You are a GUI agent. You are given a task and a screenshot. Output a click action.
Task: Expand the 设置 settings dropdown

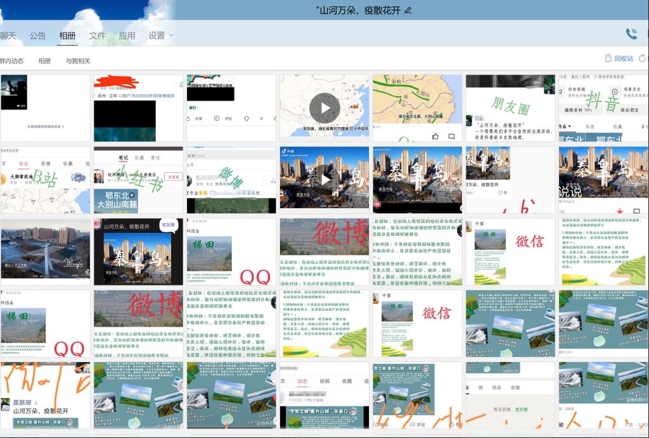161,35
